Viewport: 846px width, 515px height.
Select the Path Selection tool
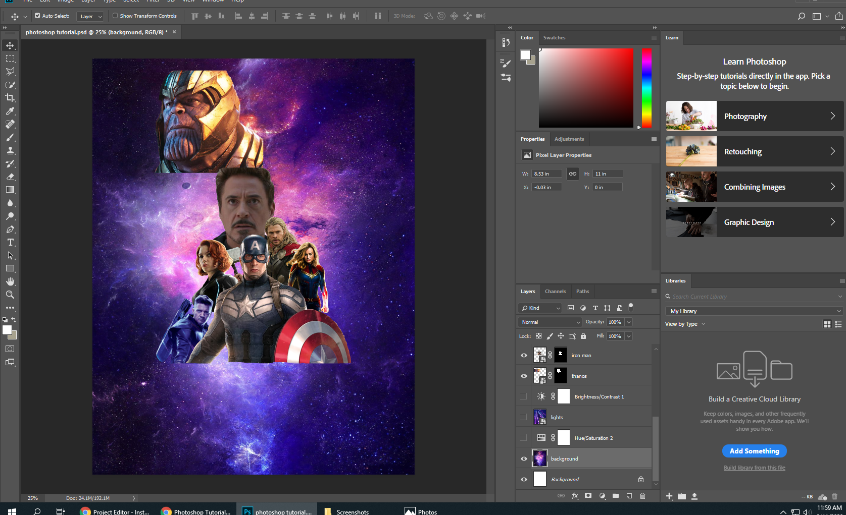(10, 255)
